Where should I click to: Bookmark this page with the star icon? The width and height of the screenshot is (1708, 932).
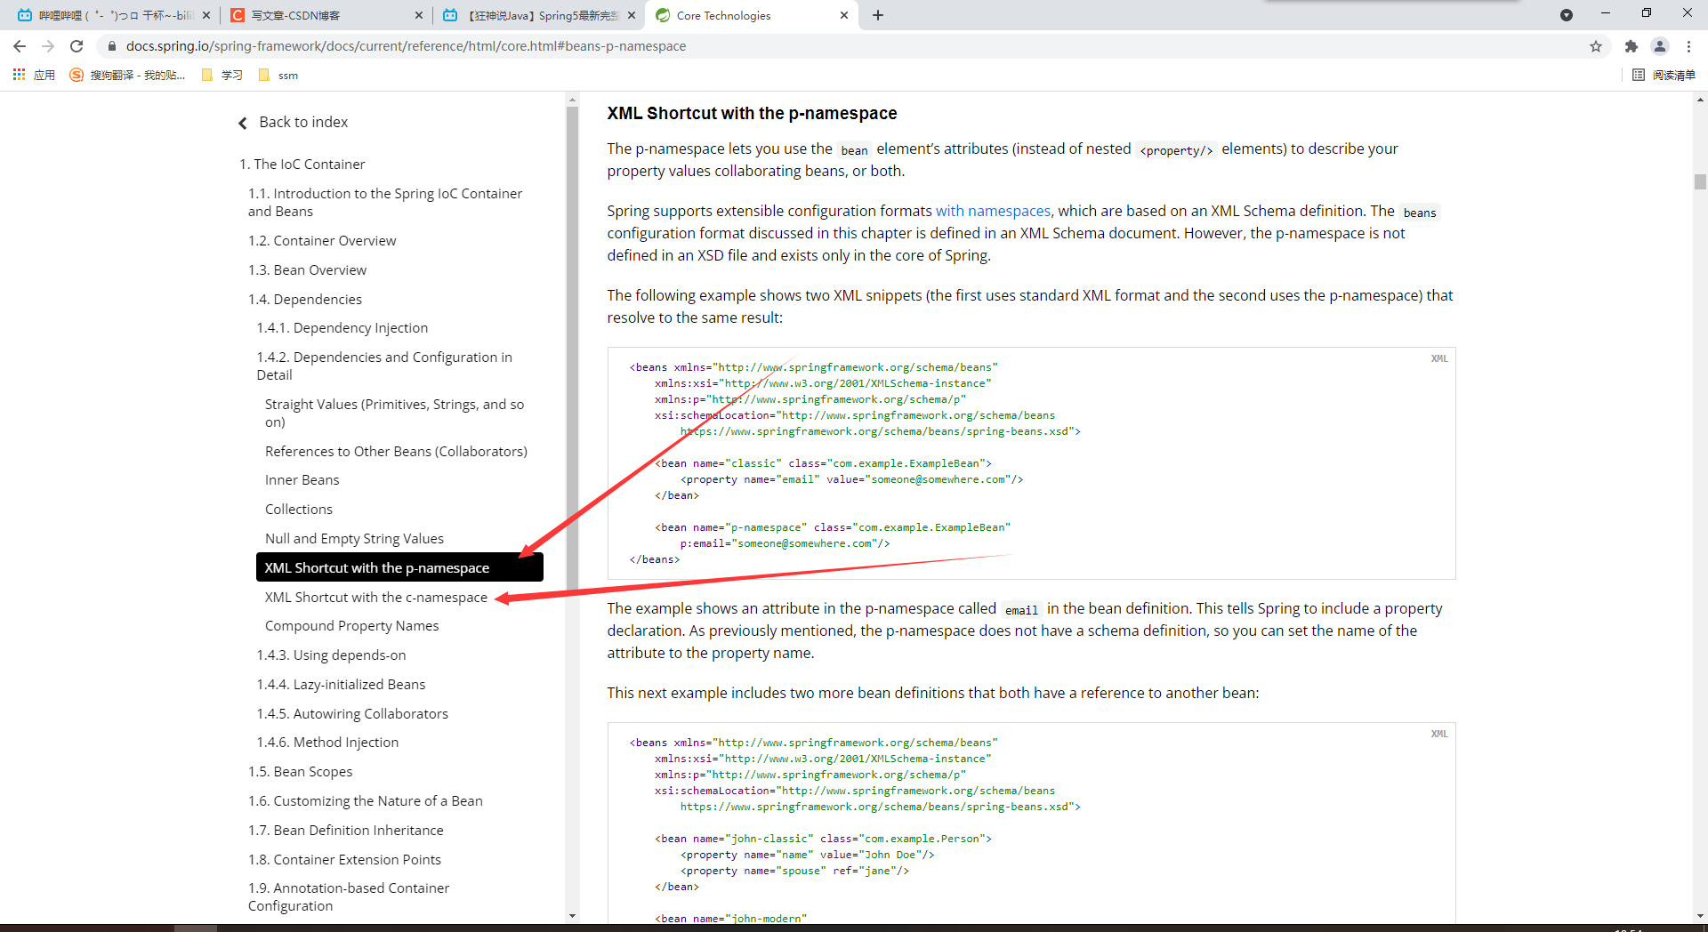[1596, 46]
